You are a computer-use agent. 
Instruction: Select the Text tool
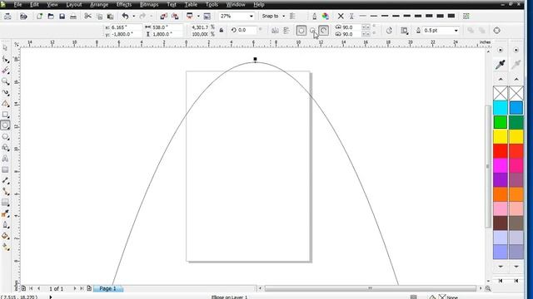[5, 159]
